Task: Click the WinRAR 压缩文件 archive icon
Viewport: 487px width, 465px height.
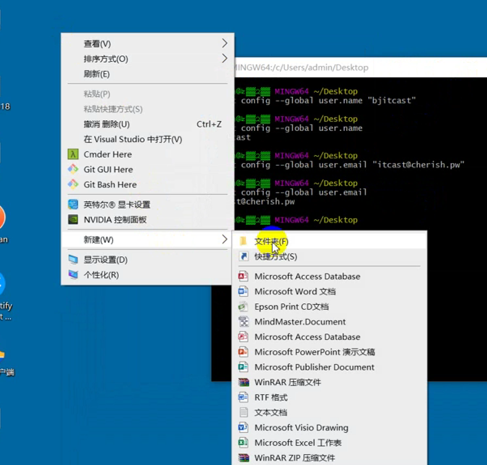Action: 243,382
